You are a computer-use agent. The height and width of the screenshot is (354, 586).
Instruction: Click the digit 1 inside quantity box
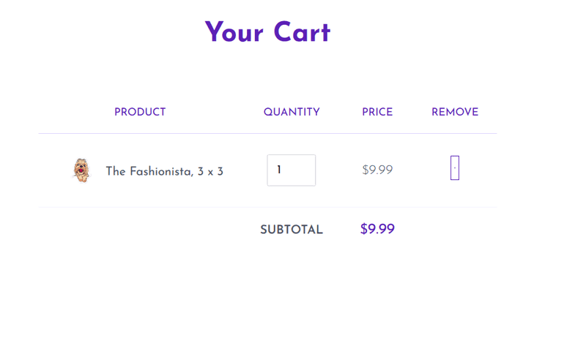[x=279, y=170]
